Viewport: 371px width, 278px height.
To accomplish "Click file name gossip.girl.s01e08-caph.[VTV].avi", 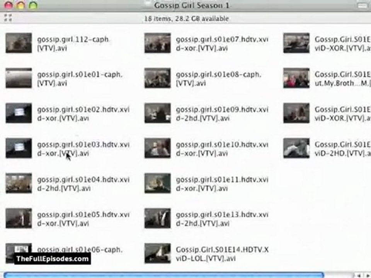I will (x=219, y=79).
